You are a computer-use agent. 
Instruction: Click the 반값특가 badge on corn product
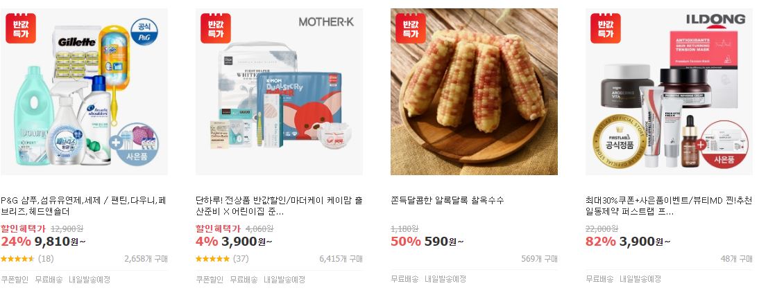click(x=411, y=28)
